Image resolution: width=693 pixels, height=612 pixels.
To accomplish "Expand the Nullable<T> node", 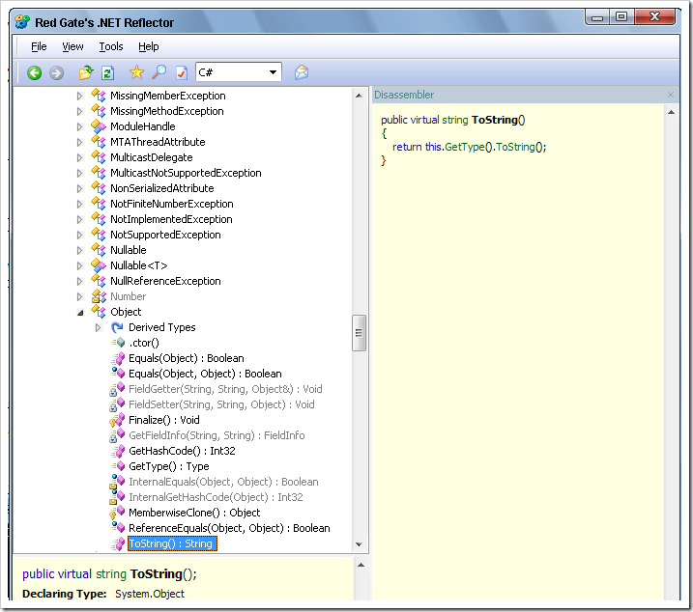I will coord(79,265).
